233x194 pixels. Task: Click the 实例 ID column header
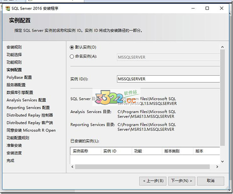coord(116,151)
